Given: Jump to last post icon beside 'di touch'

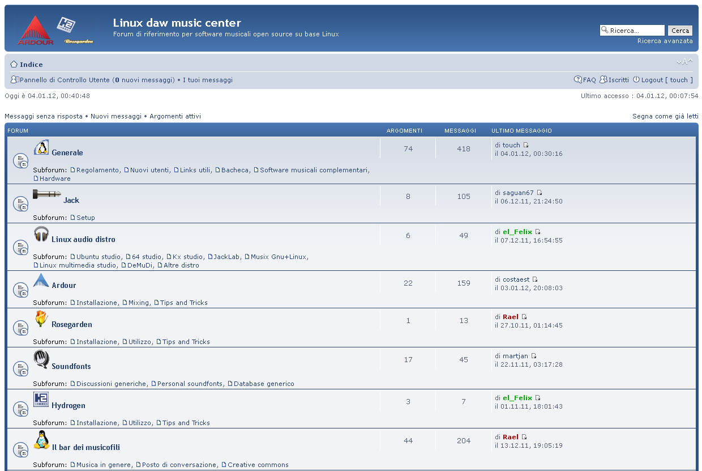Looking at the screenshot, I should point(526,145).
